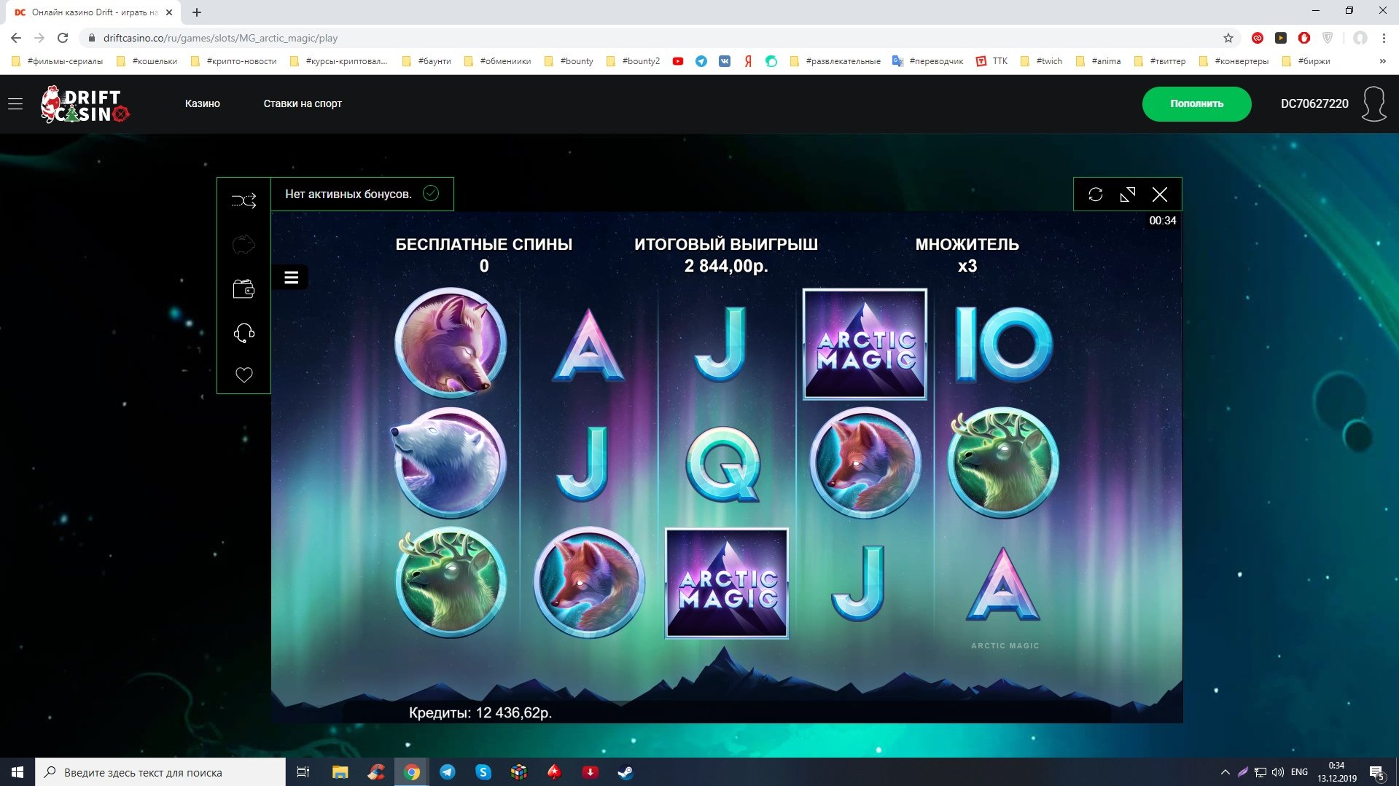
Task: Click the Пополнить deposit button
Action: (x=1196, y=104)
